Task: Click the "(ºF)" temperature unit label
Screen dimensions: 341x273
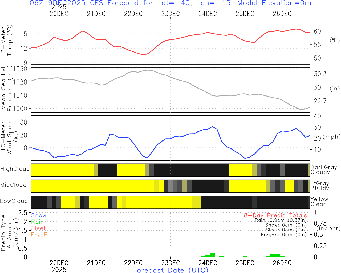Action: point(335,40)
